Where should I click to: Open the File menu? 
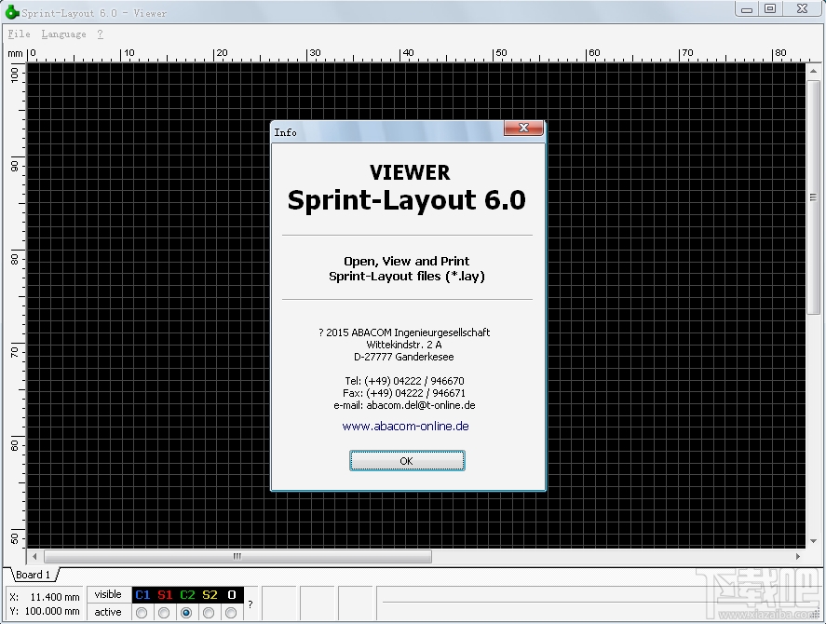pos(18,34)
